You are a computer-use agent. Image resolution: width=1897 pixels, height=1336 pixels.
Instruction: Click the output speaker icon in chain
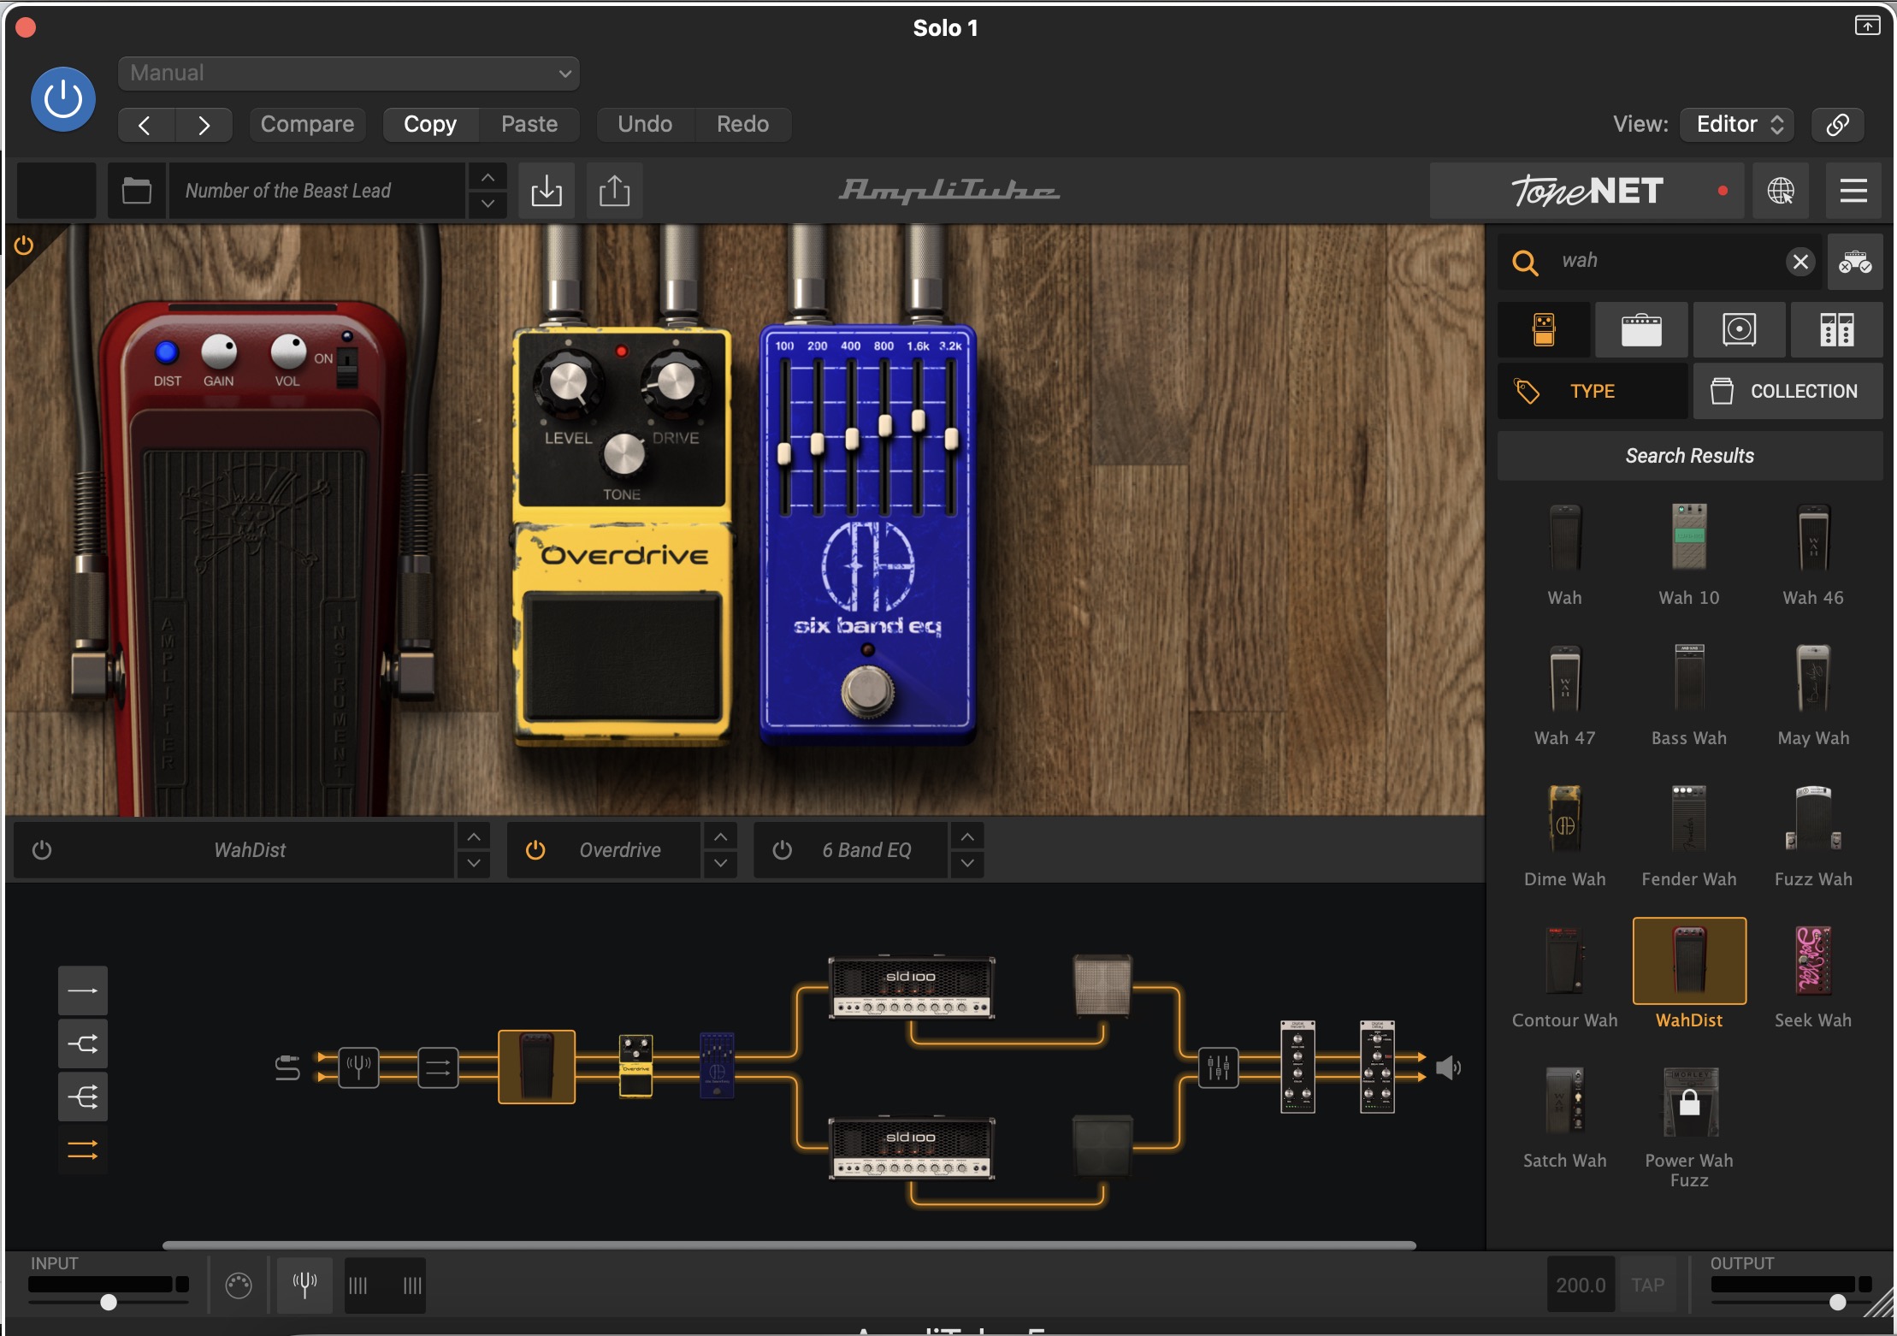(x=1447, y=1067)
